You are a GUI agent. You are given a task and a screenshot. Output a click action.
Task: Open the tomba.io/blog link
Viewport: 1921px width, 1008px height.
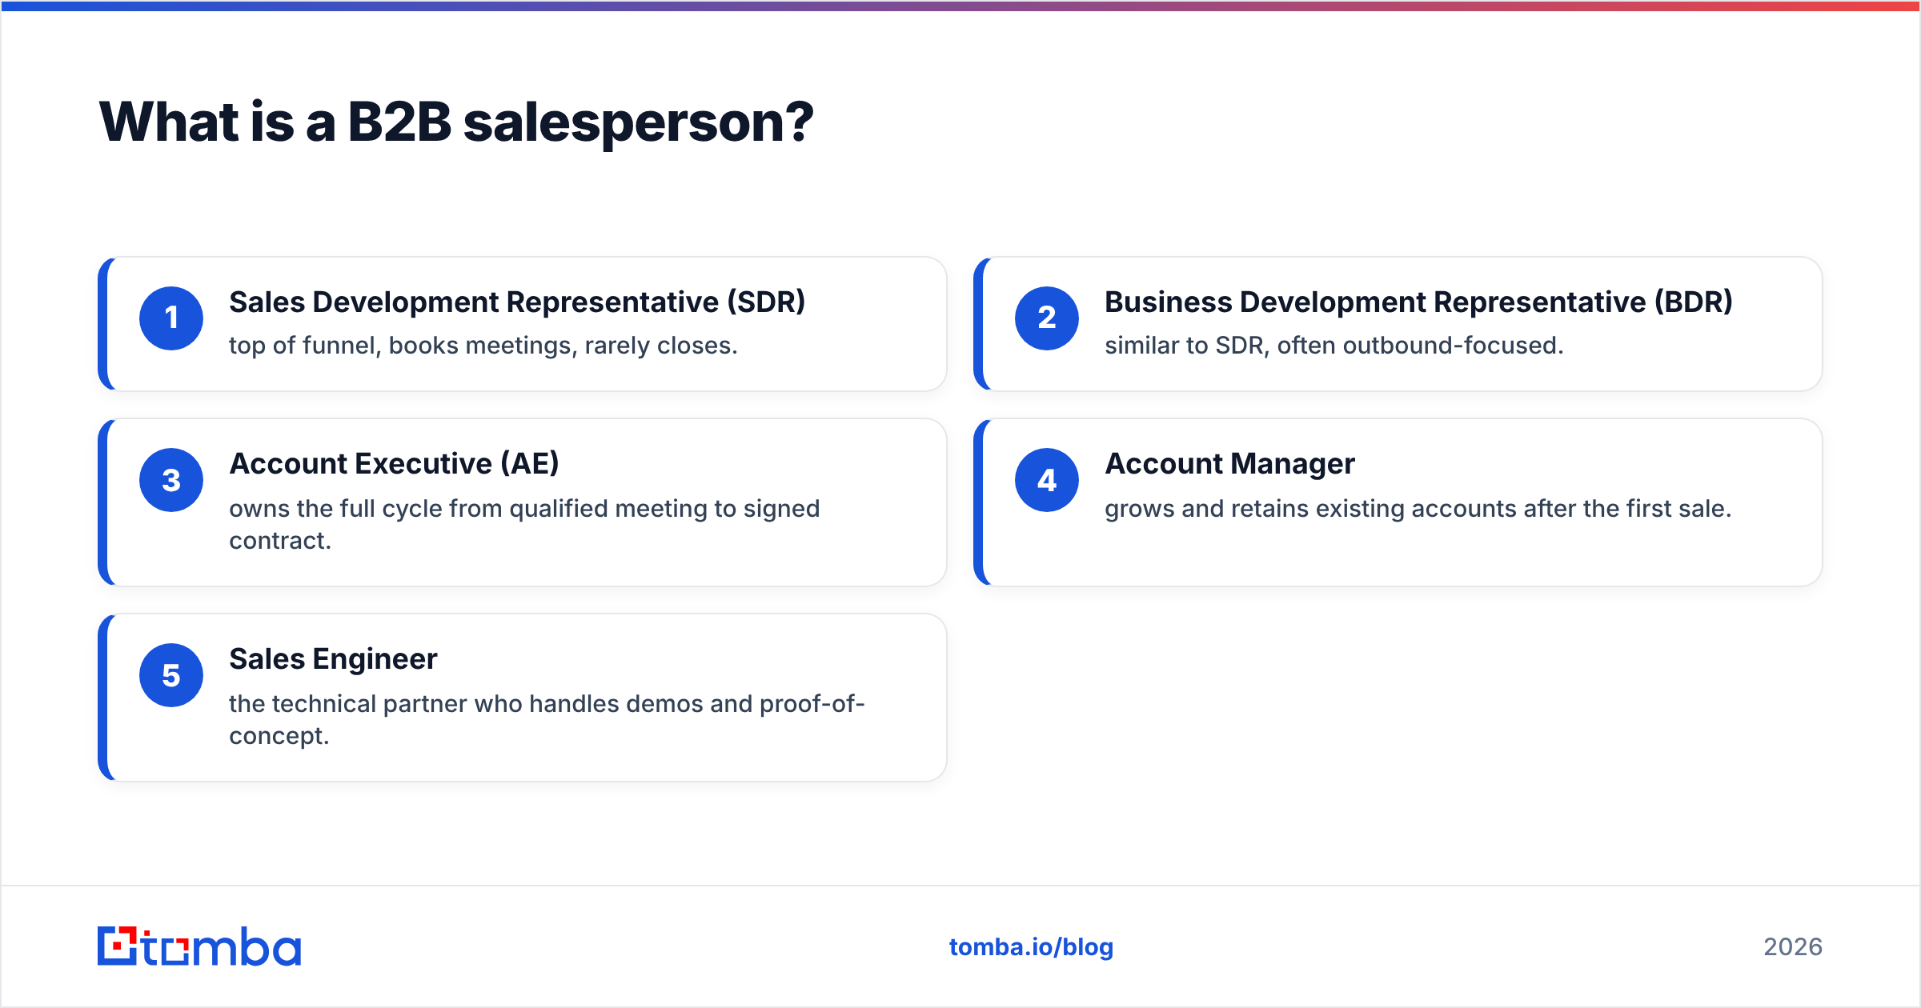coord(1031,947)
